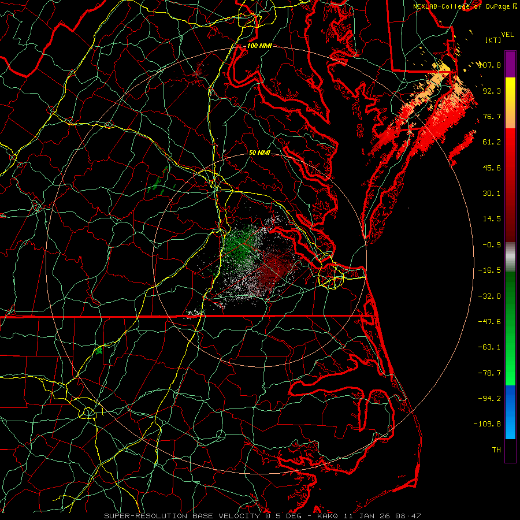Click the TH legend label
This screenshot has height=520, width=520.
[496, 450]
